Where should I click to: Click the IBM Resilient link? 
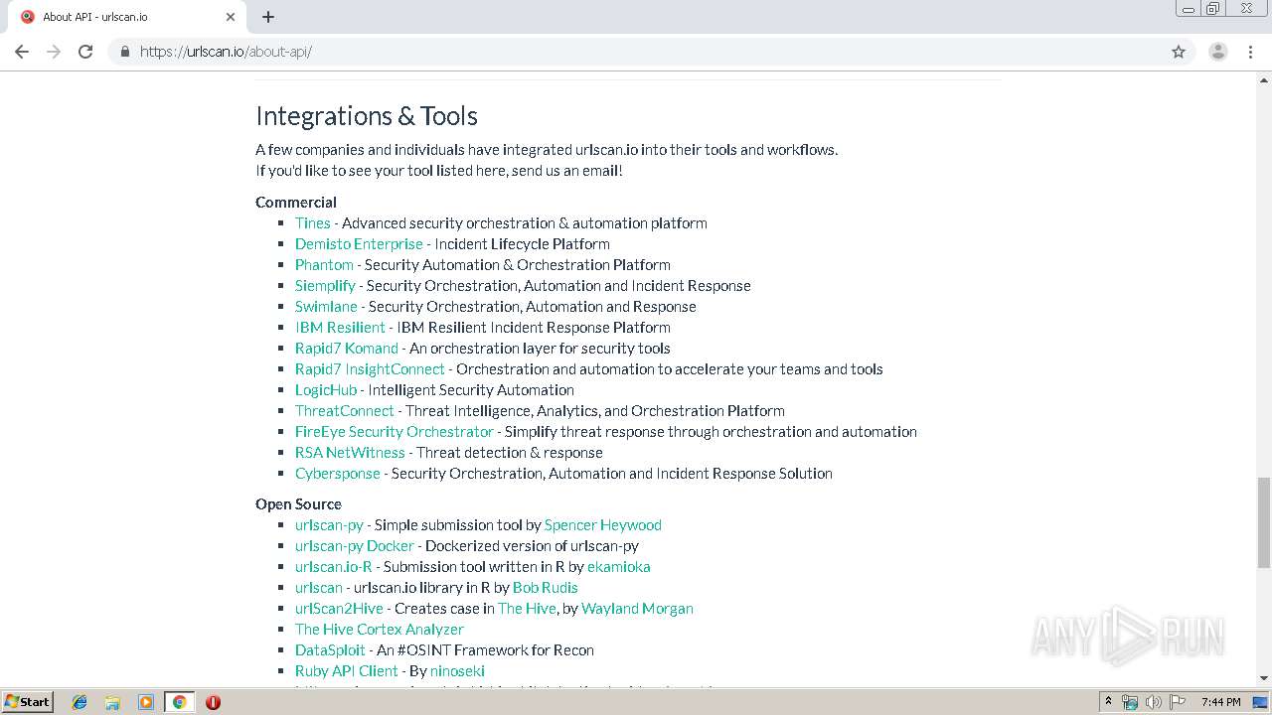point(340,328)
